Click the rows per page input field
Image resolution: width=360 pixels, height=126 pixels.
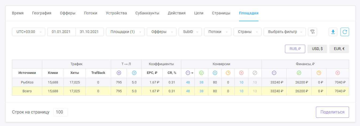click(60, 112)
